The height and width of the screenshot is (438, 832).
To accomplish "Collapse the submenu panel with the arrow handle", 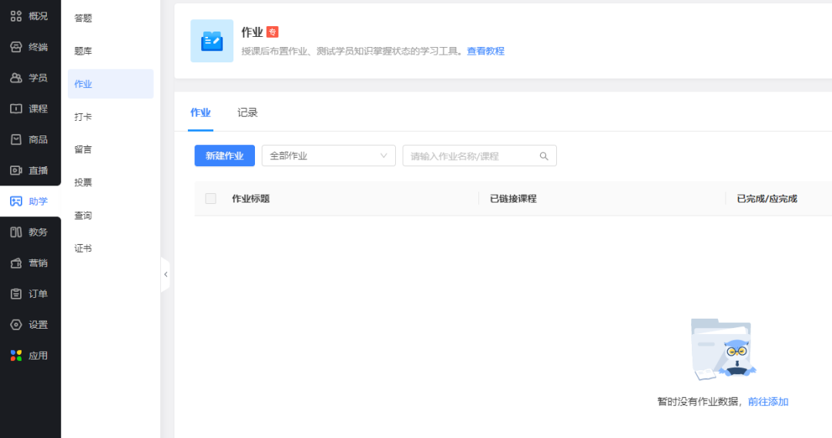I will pyautogui.click(x=166, y=275).
